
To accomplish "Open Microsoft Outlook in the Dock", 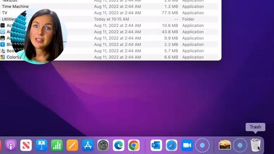I will pos(156,145).
